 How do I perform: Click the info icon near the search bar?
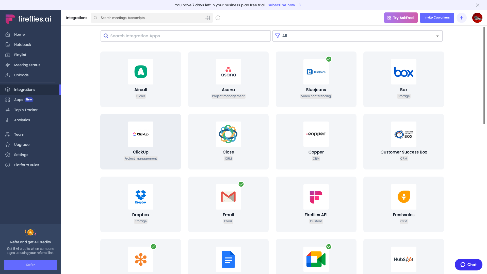218,18
